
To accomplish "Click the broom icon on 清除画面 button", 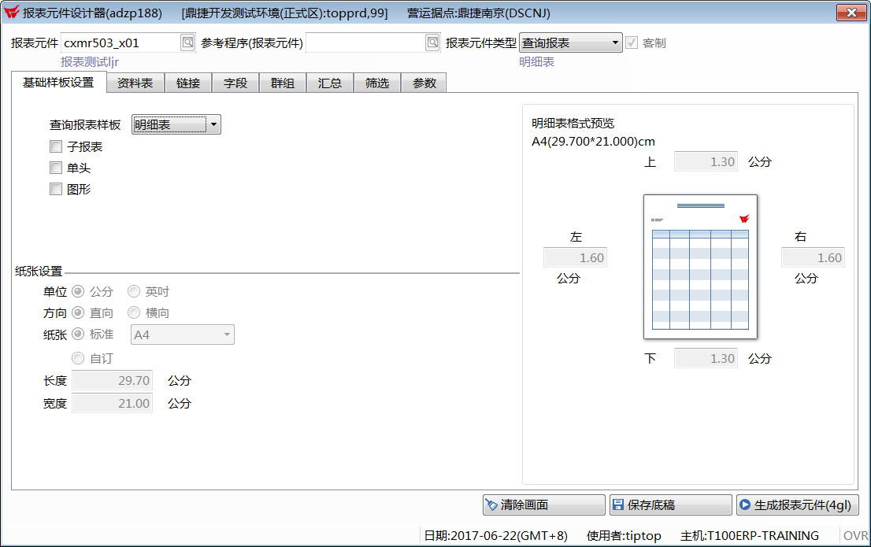I will 491,504.
